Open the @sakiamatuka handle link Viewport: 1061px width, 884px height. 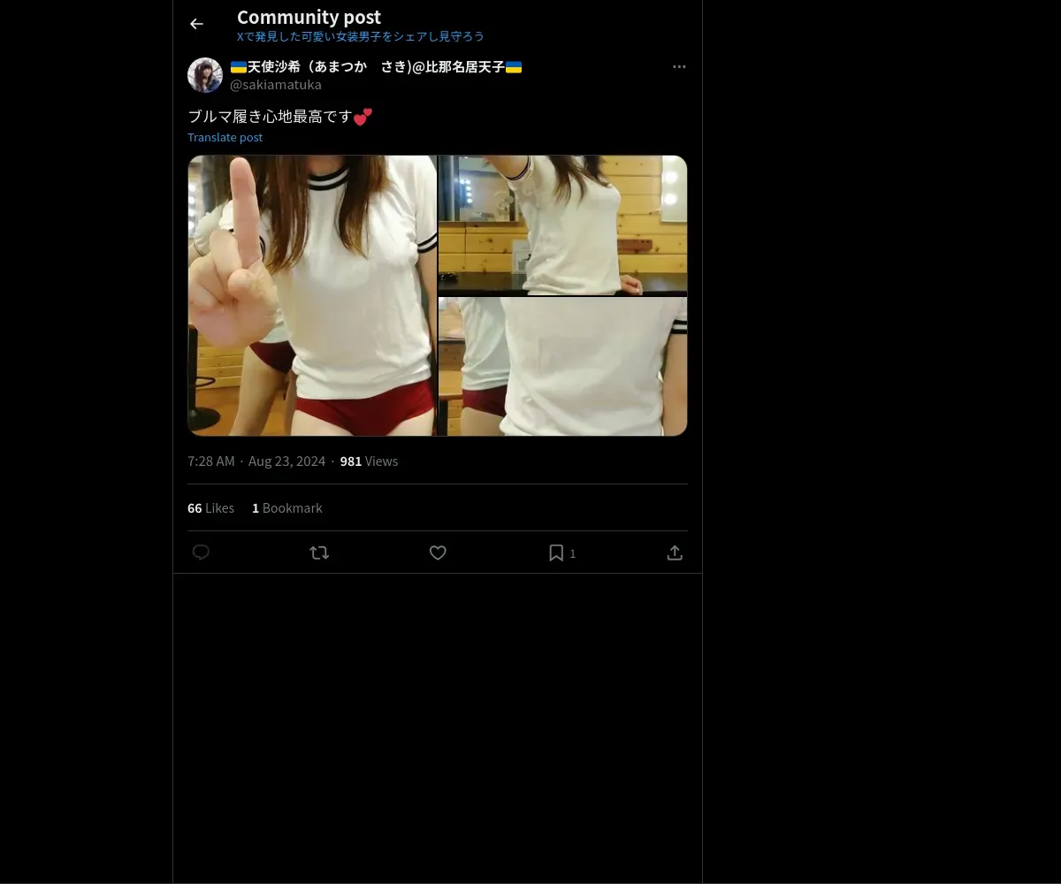[x=276, y=85]
